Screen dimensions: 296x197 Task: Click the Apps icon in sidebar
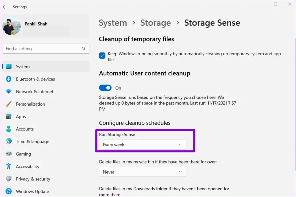9,116
